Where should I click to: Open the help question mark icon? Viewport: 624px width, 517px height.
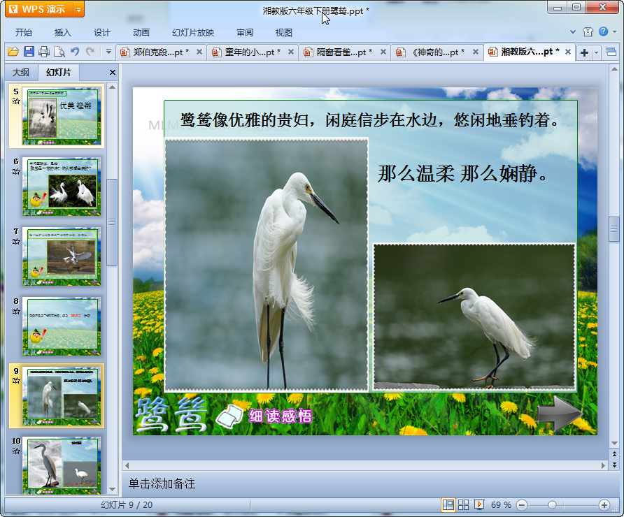(x=603, y=31)
